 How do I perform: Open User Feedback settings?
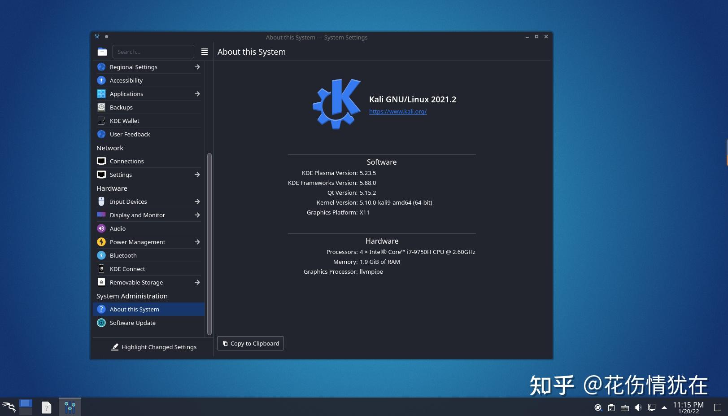130,134
